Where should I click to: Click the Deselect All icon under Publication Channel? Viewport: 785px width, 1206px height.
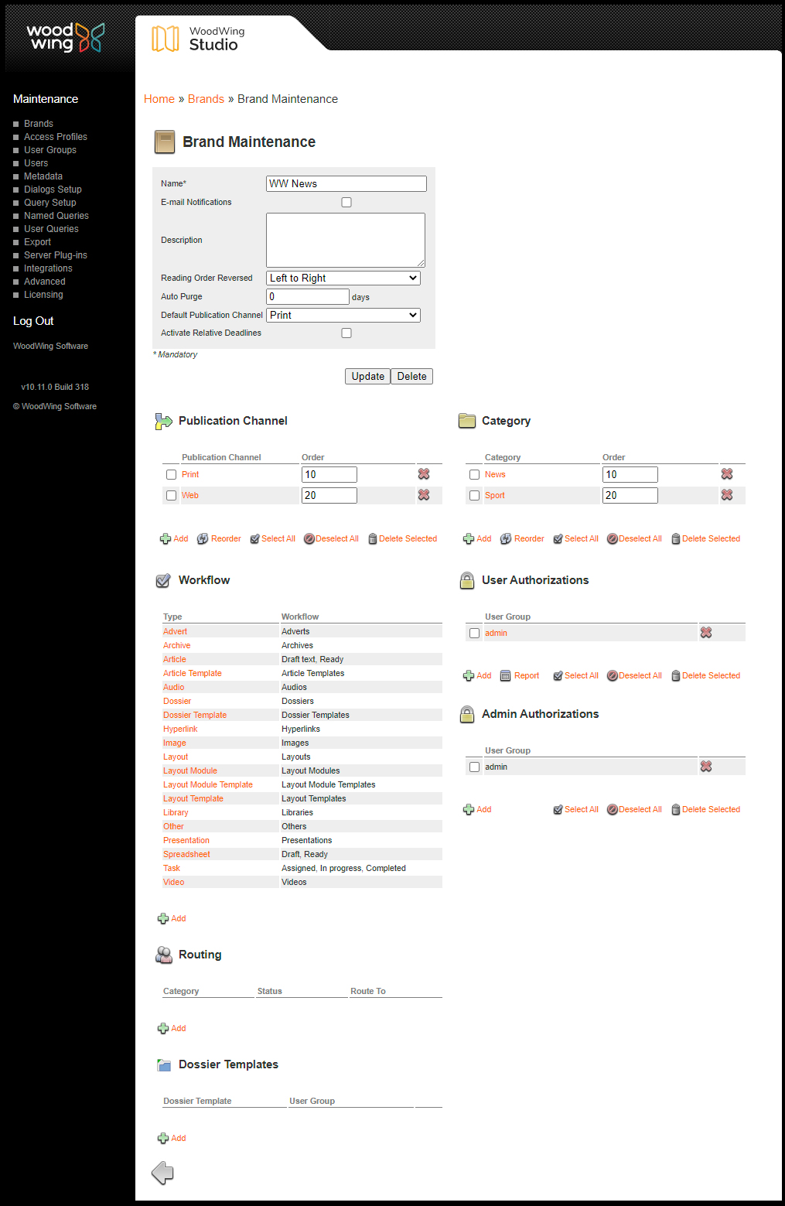(309, 538)
